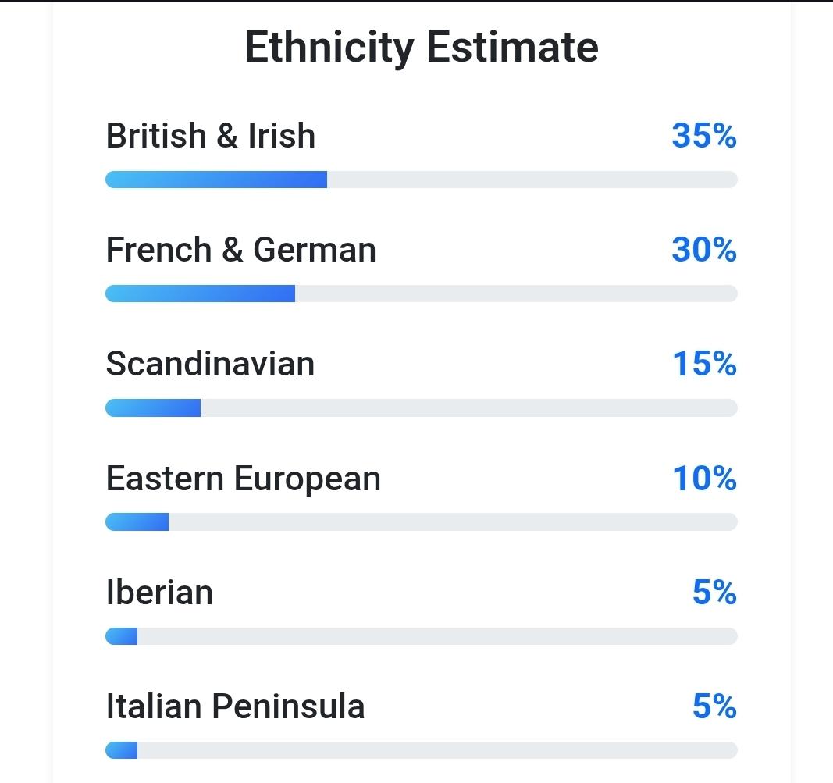833x783 pixels.
Task: Click the 15% Scandinavian percentage
Action: (704, 364)
